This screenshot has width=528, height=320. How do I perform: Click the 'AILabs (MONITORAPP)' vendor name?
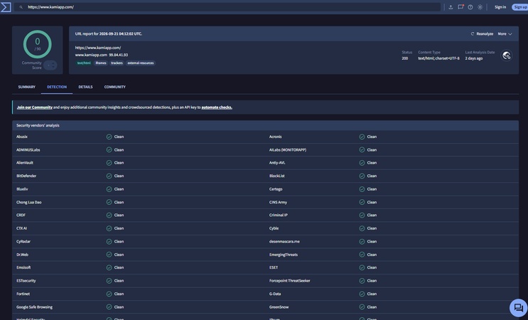(x=288, y=150)
